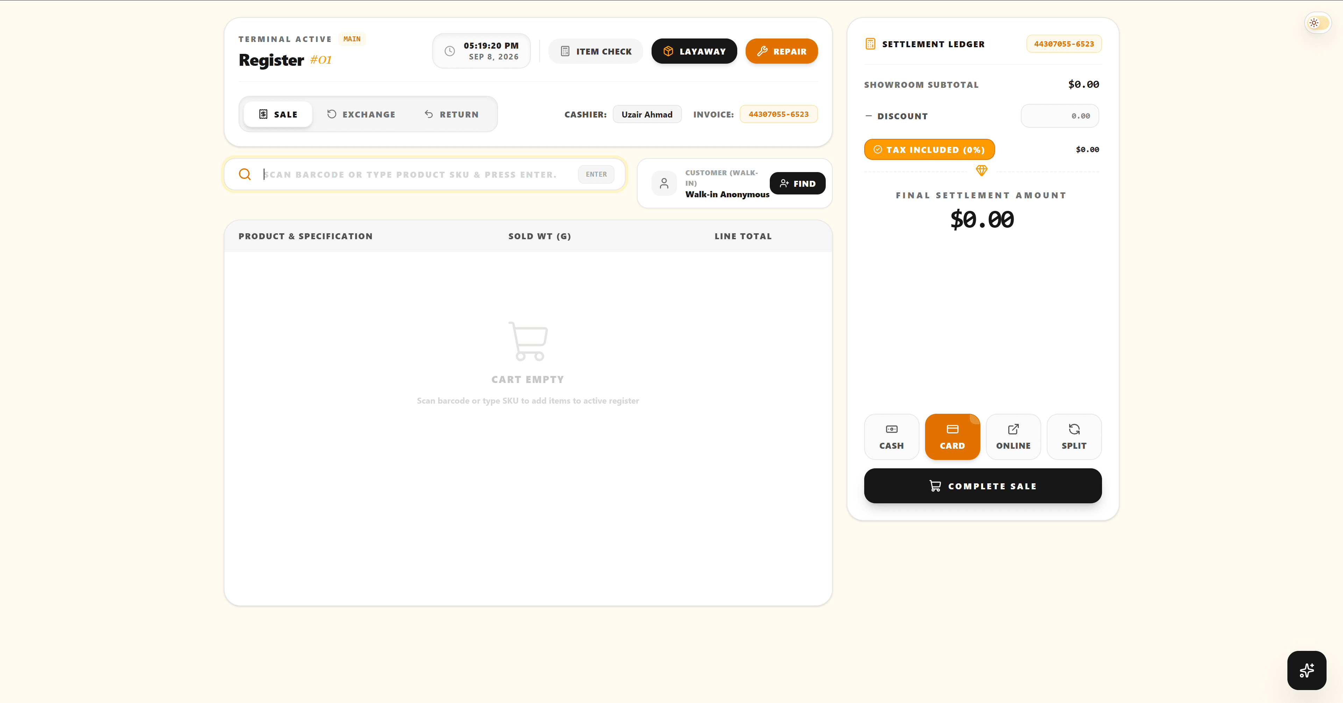The image size is (1343, 703).
Task: Click the search magnifier icon
Action: (244, 174)
